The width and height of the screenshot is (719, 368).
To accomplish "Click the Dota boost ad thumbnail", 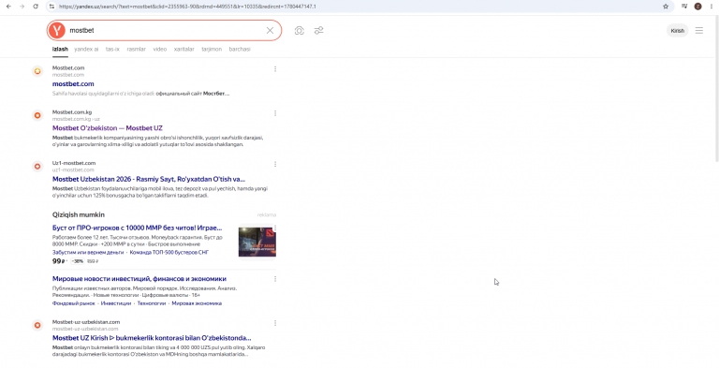I will tap(257, 242).
